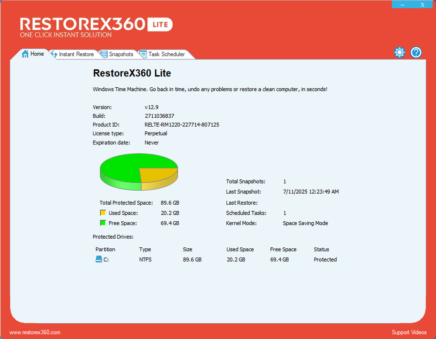Click the lightning icon on Instant Restore tab

point(54,54)
